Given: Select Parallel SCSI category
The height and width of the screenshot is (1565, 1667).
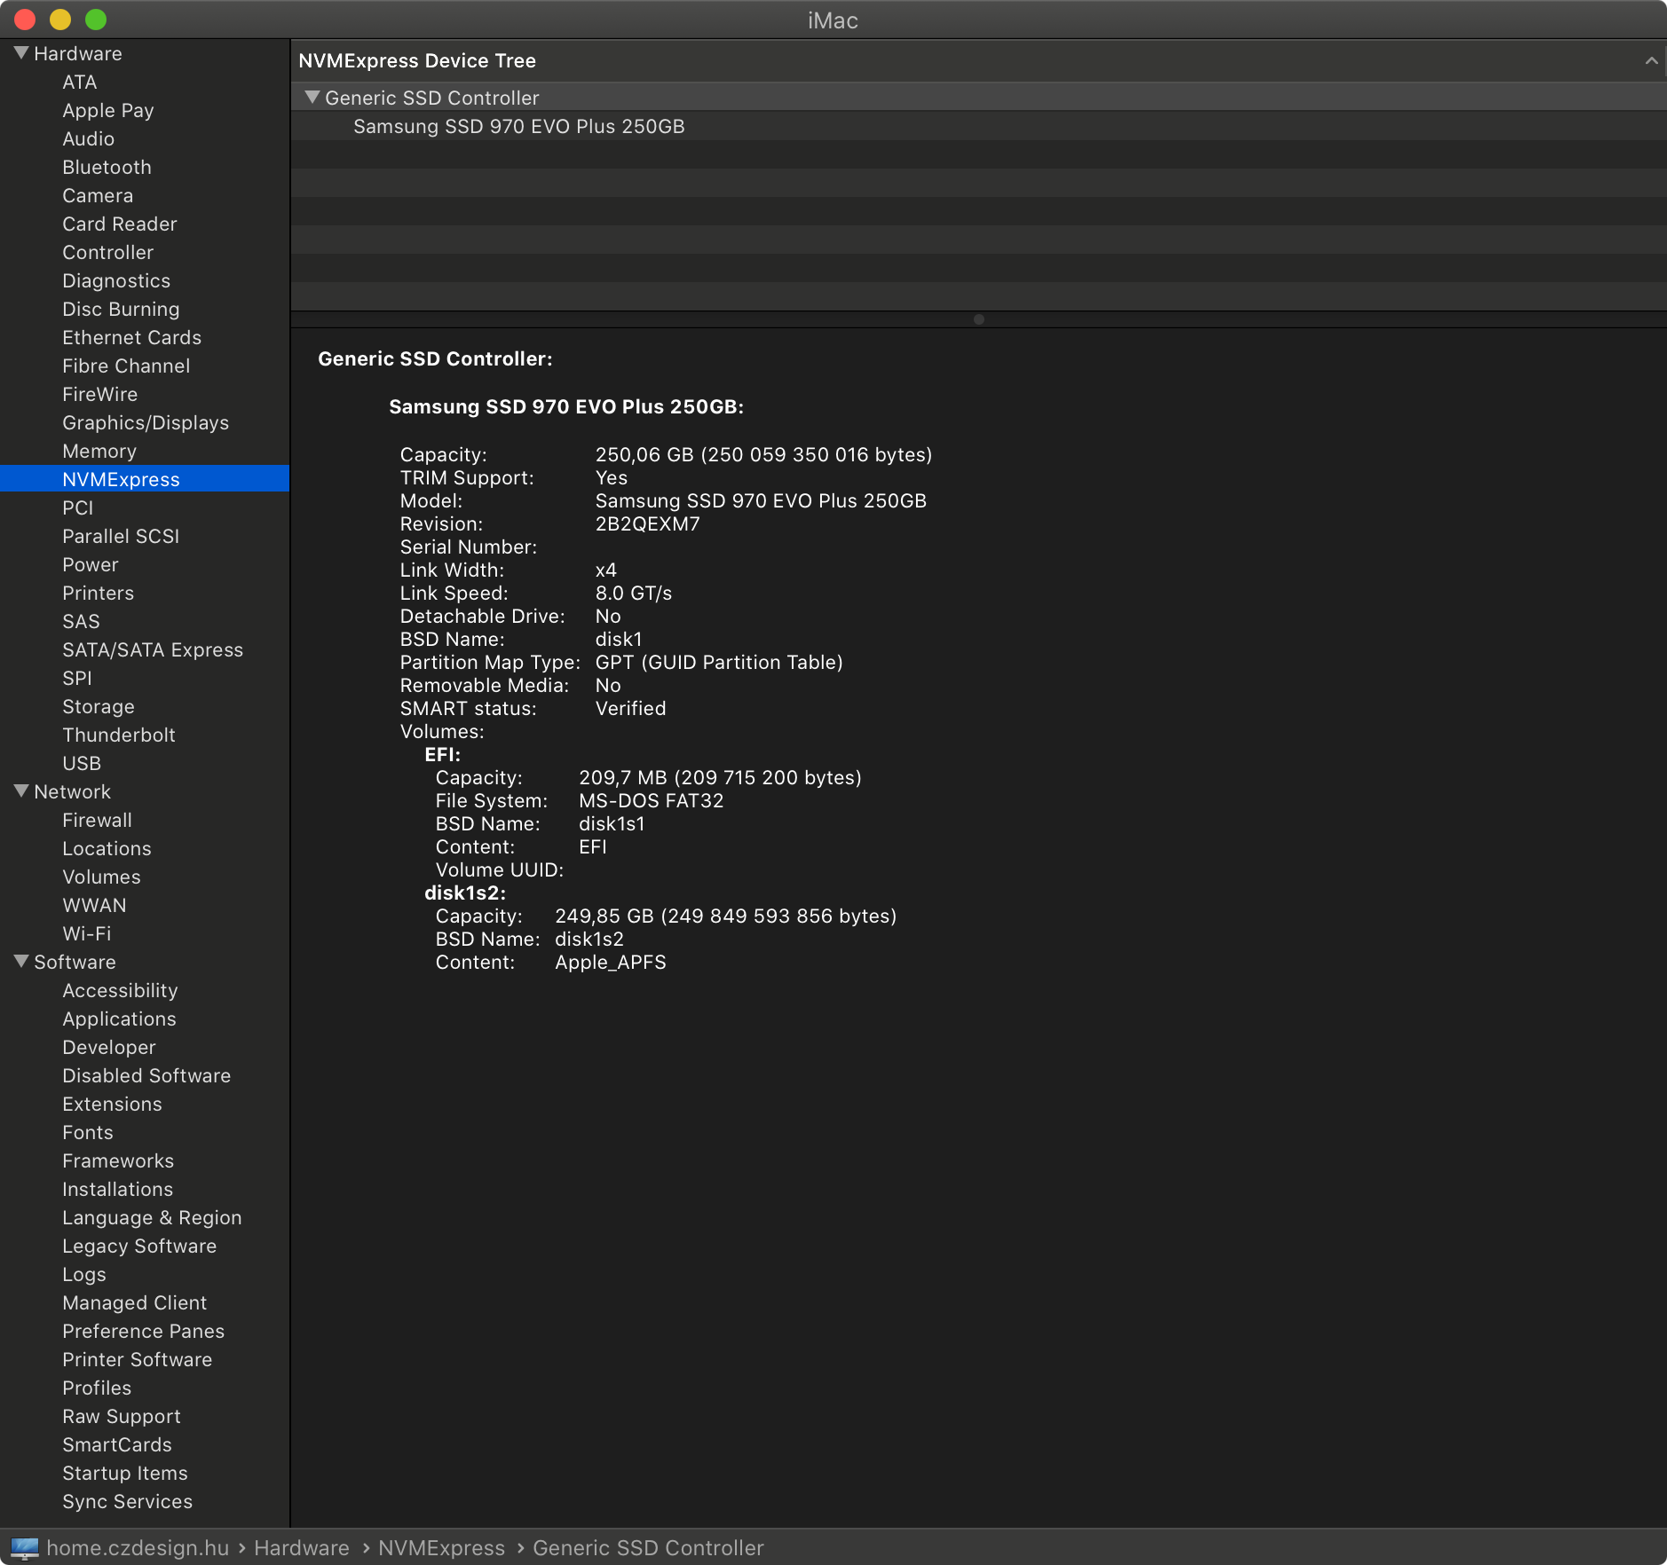Looking at the screenshot, I should coord(121,536).
